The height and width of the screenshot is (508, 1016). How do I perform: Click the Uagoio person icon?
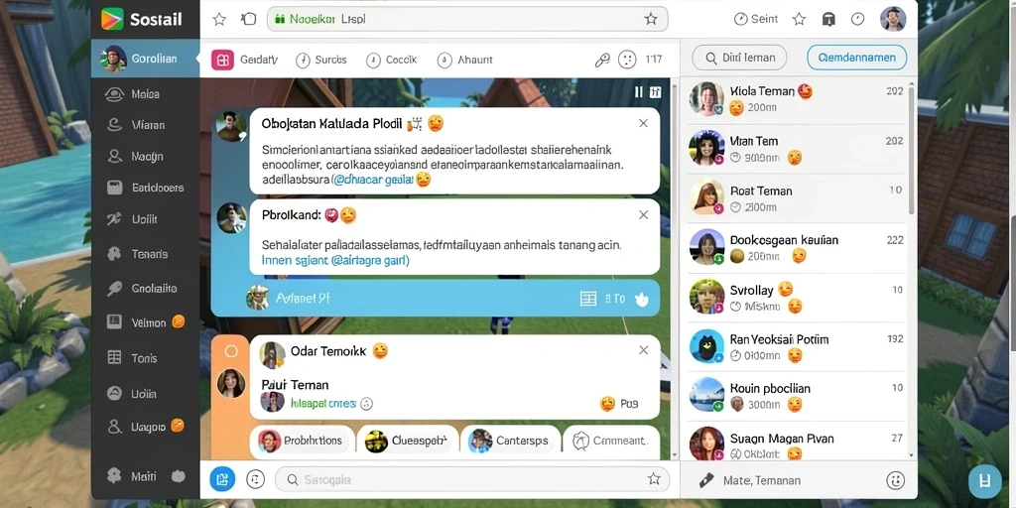click(114, 427)
